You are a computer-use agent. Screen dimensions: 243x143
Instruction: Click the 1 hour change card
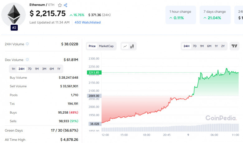181,15
